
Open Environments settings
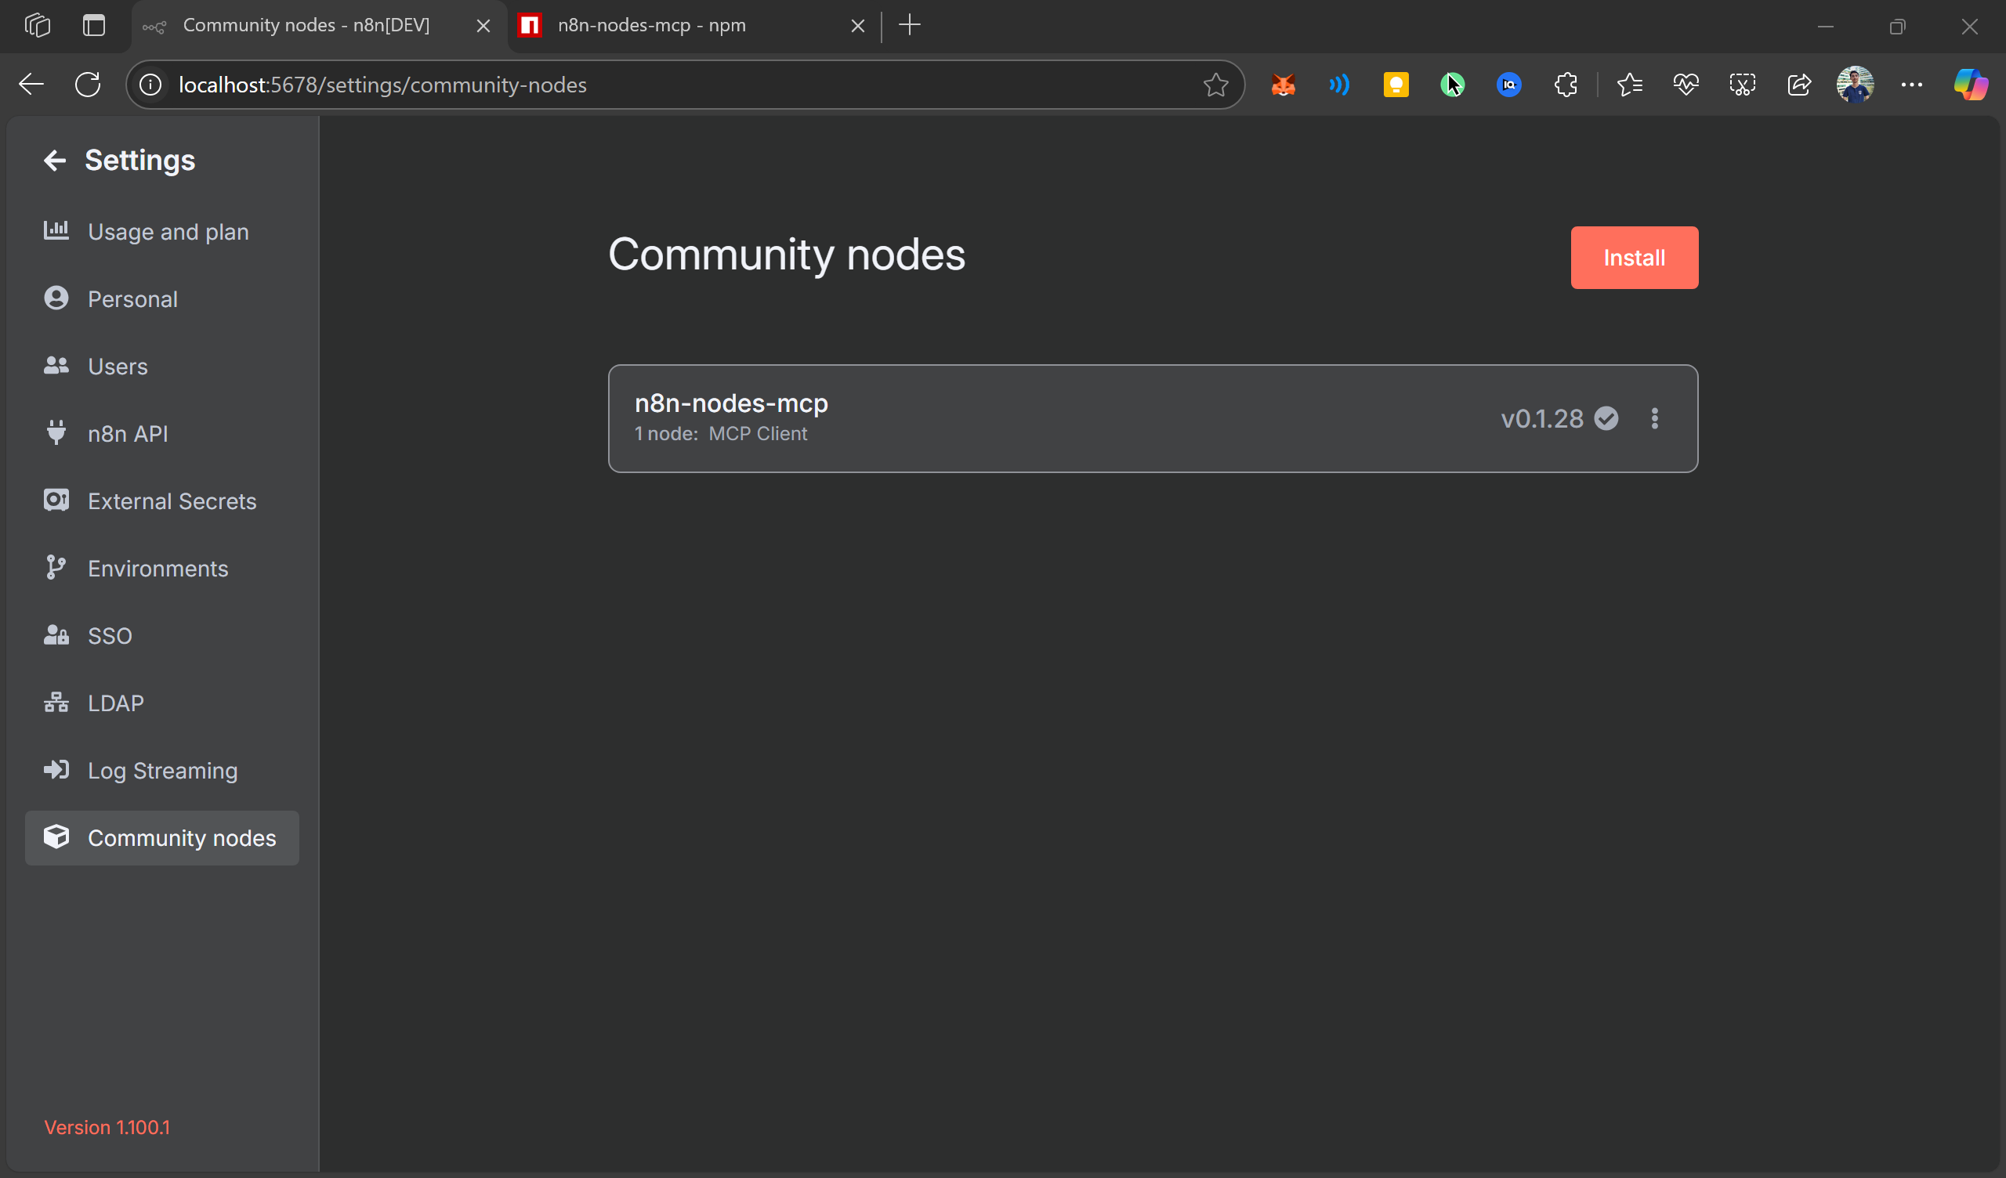tap(161, 569)
